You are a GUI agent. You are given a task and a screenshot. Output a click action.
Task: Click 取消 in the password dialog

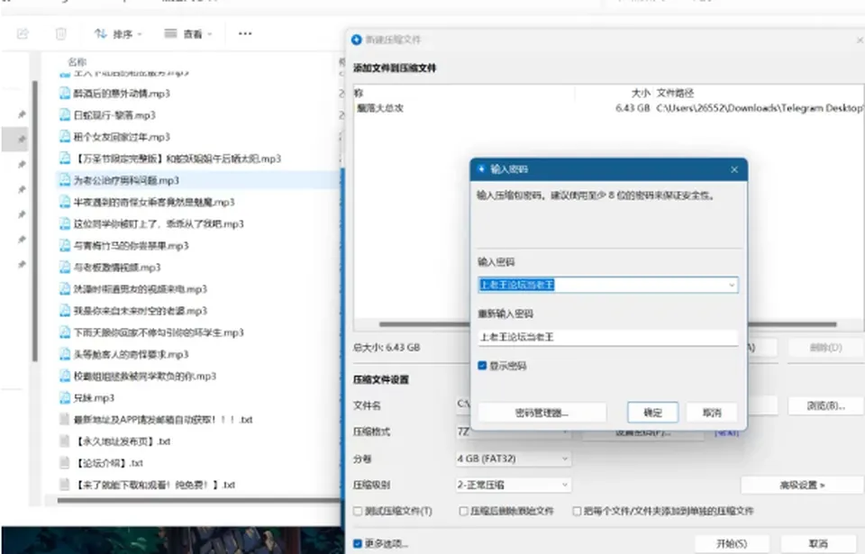[712, 413]
